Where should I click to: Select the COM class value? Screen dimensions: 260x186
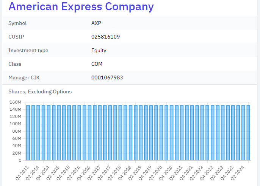pos(97,64)
